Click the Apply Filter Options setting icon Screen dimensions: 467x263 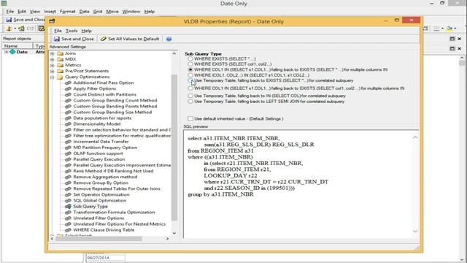click(x=68, y=89)
